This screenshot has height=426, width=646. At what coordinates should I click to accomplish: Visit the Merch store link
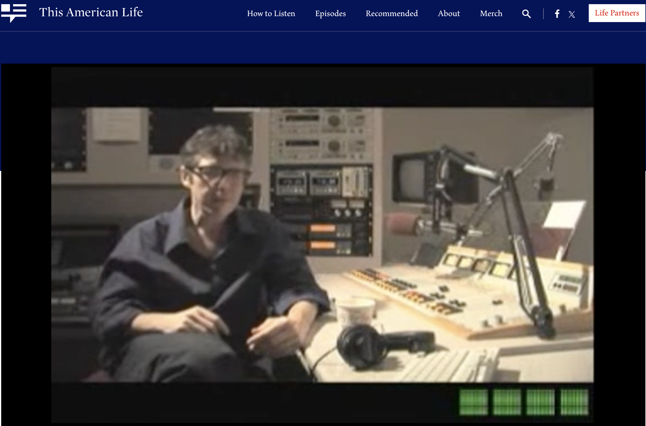pos(491,14)
